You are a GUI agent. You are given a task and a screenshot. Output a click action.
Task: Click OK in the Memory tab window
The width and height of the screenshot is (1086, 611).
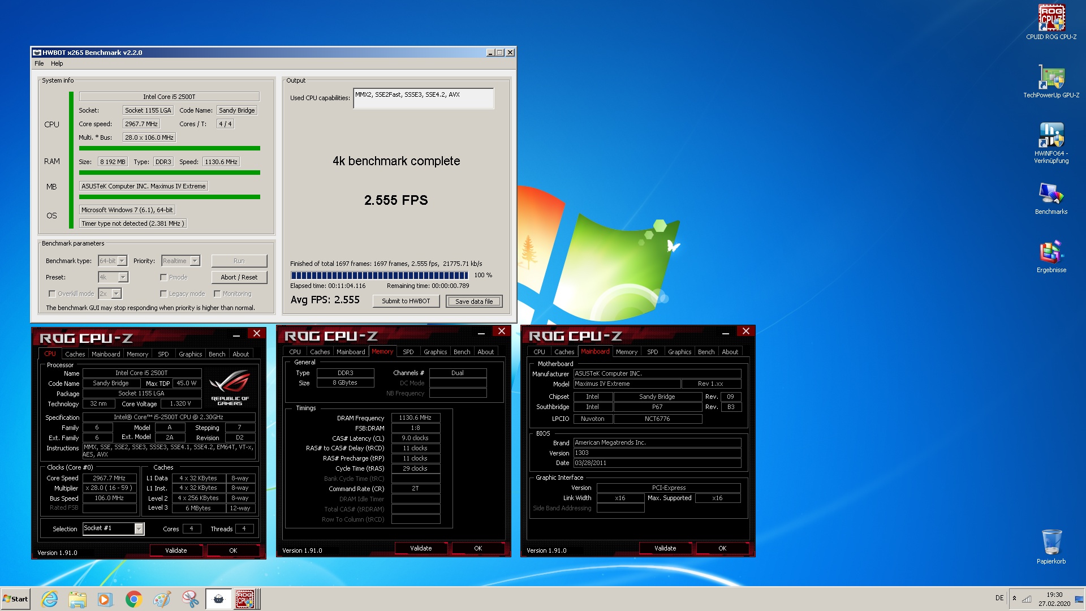tap(478, 548)
